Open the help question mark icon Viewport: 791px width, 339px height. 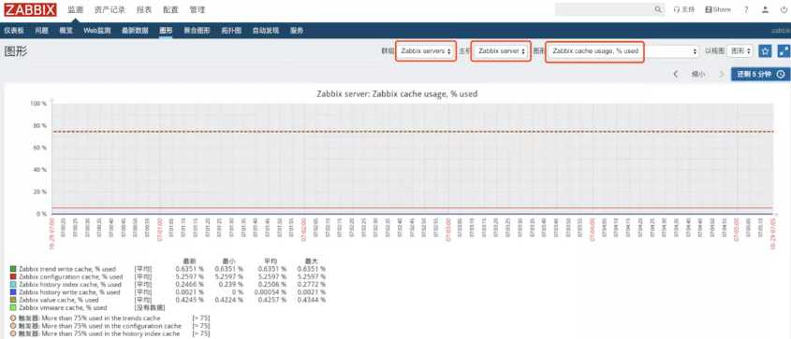click(747, 9)
